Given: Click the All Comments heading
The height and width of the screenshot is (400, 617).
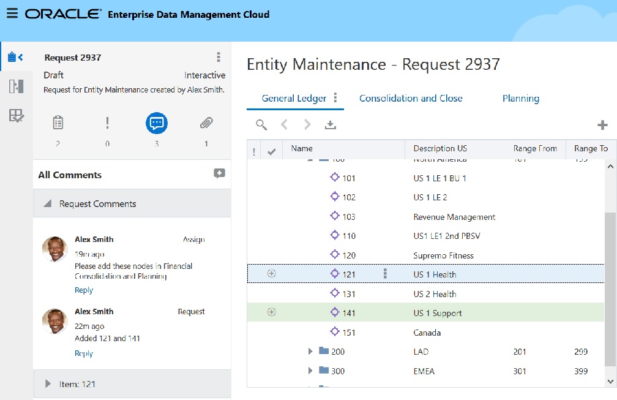Looking at the screenshot, I should coord(70,175).
